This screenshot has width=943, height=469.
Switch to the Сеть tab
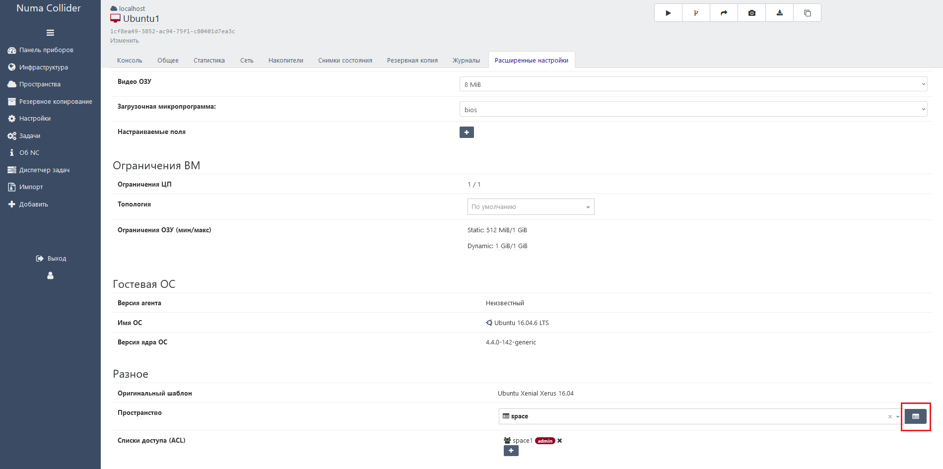point(247,60)
